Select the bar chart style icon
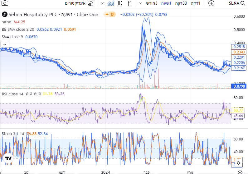 pos(130,3)
